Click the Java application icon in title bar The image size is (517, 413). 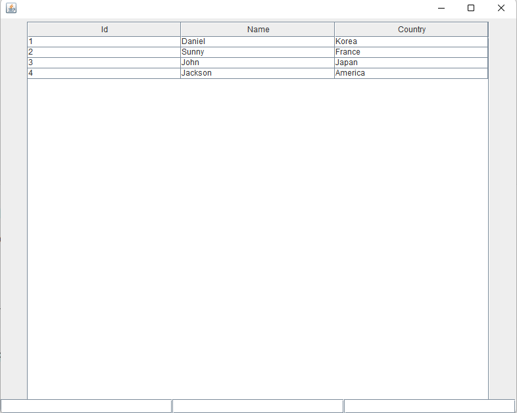tap(11, 8)
